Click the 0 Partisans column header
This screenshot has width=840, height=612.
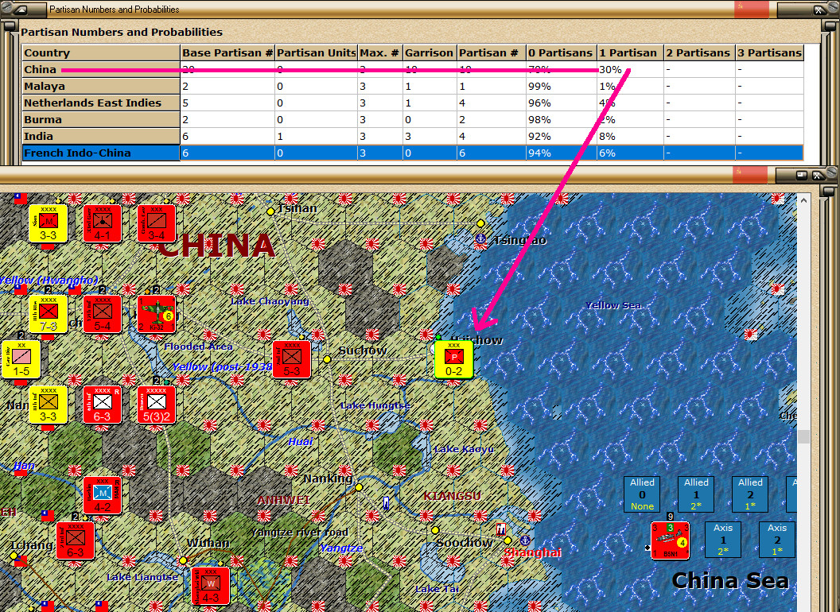561,52
